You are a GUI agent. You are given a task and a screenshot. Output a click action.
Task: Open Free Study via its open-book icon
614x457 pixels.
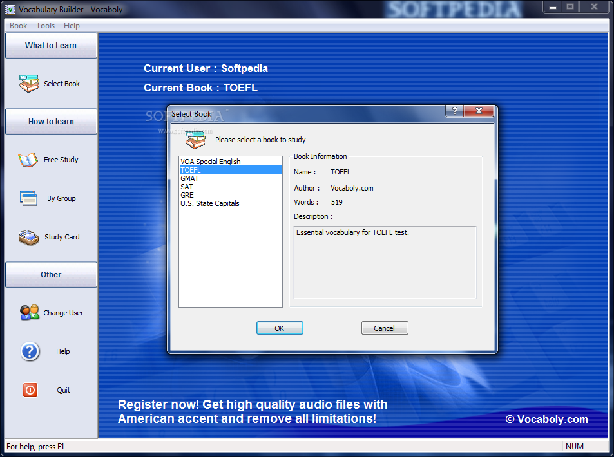coord(28,160)
